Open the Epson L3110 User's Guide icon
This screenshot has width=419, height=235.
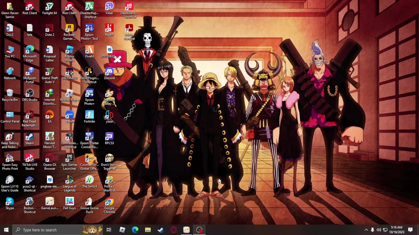(10, 184)
